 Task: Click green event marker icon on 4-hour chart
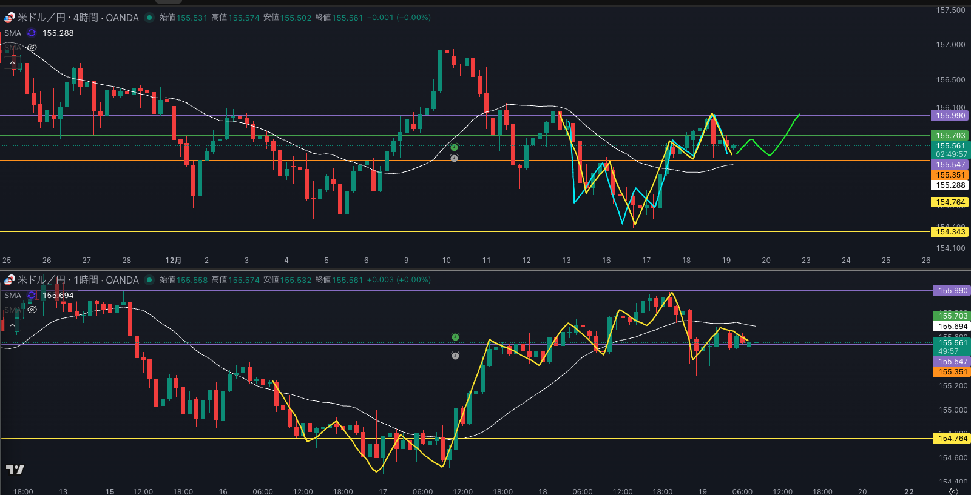(x=454, y=147)
